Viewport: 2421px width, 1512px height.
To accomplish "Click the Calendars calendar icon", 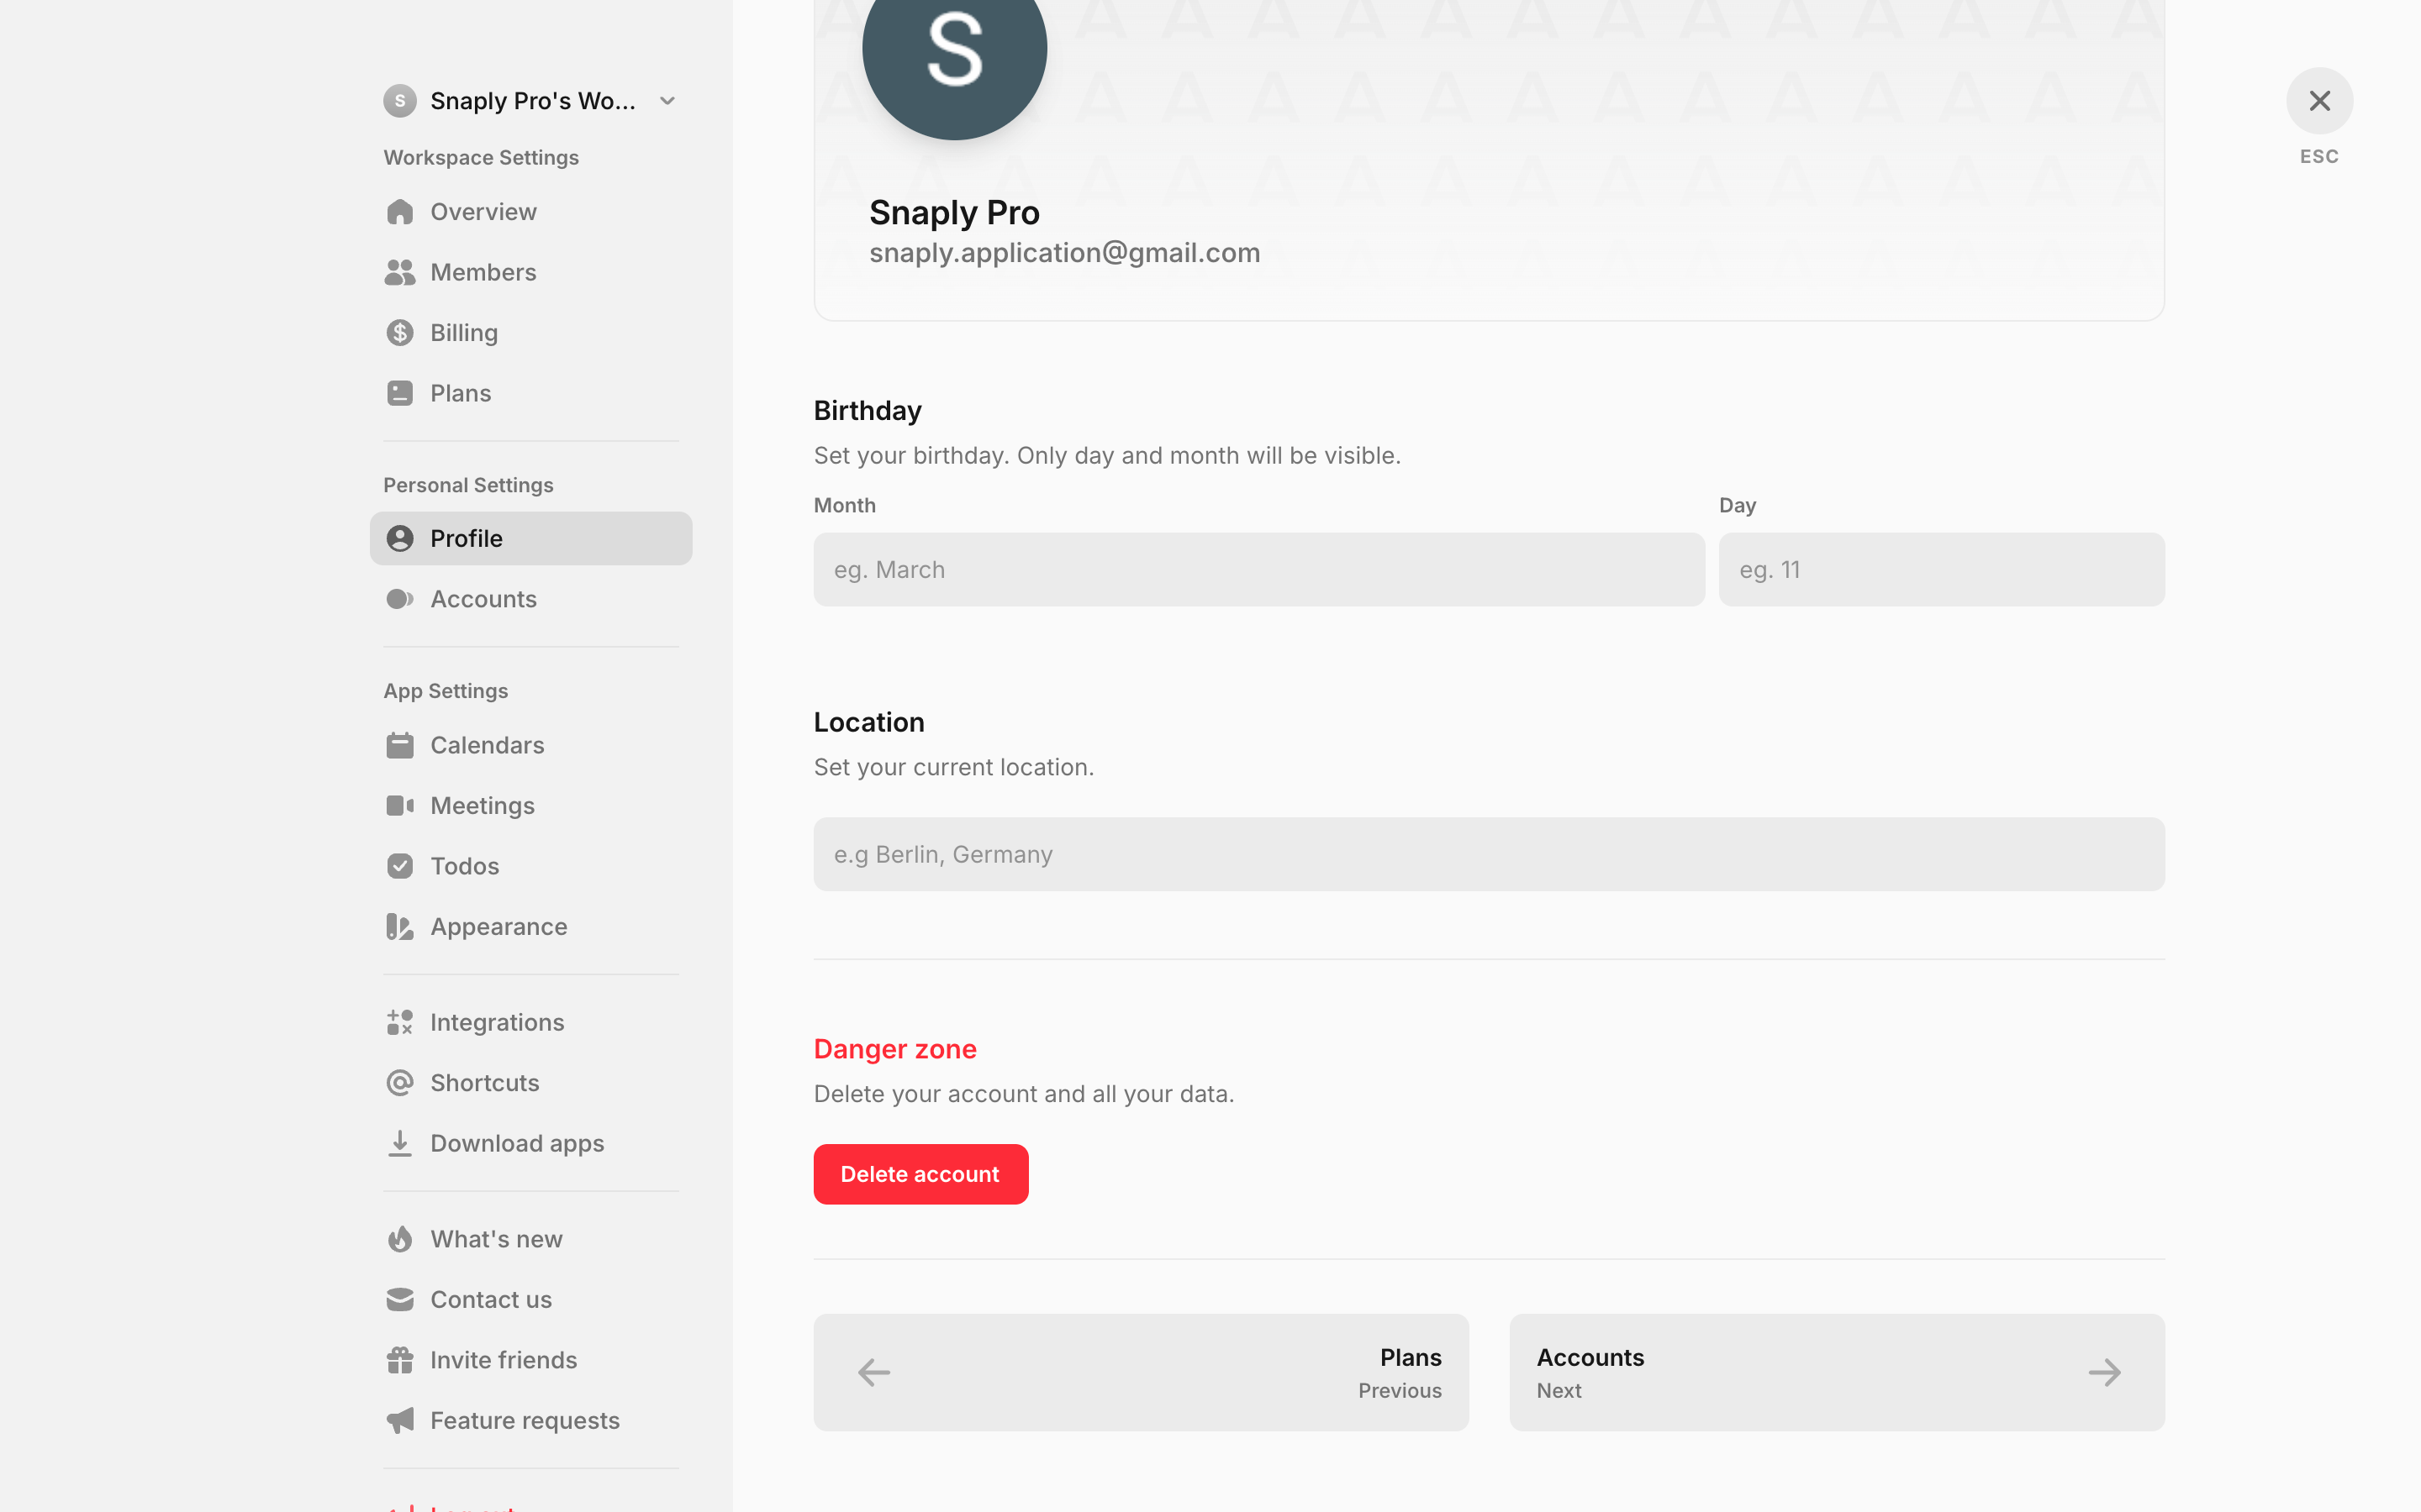I will (x=400, y=746).
